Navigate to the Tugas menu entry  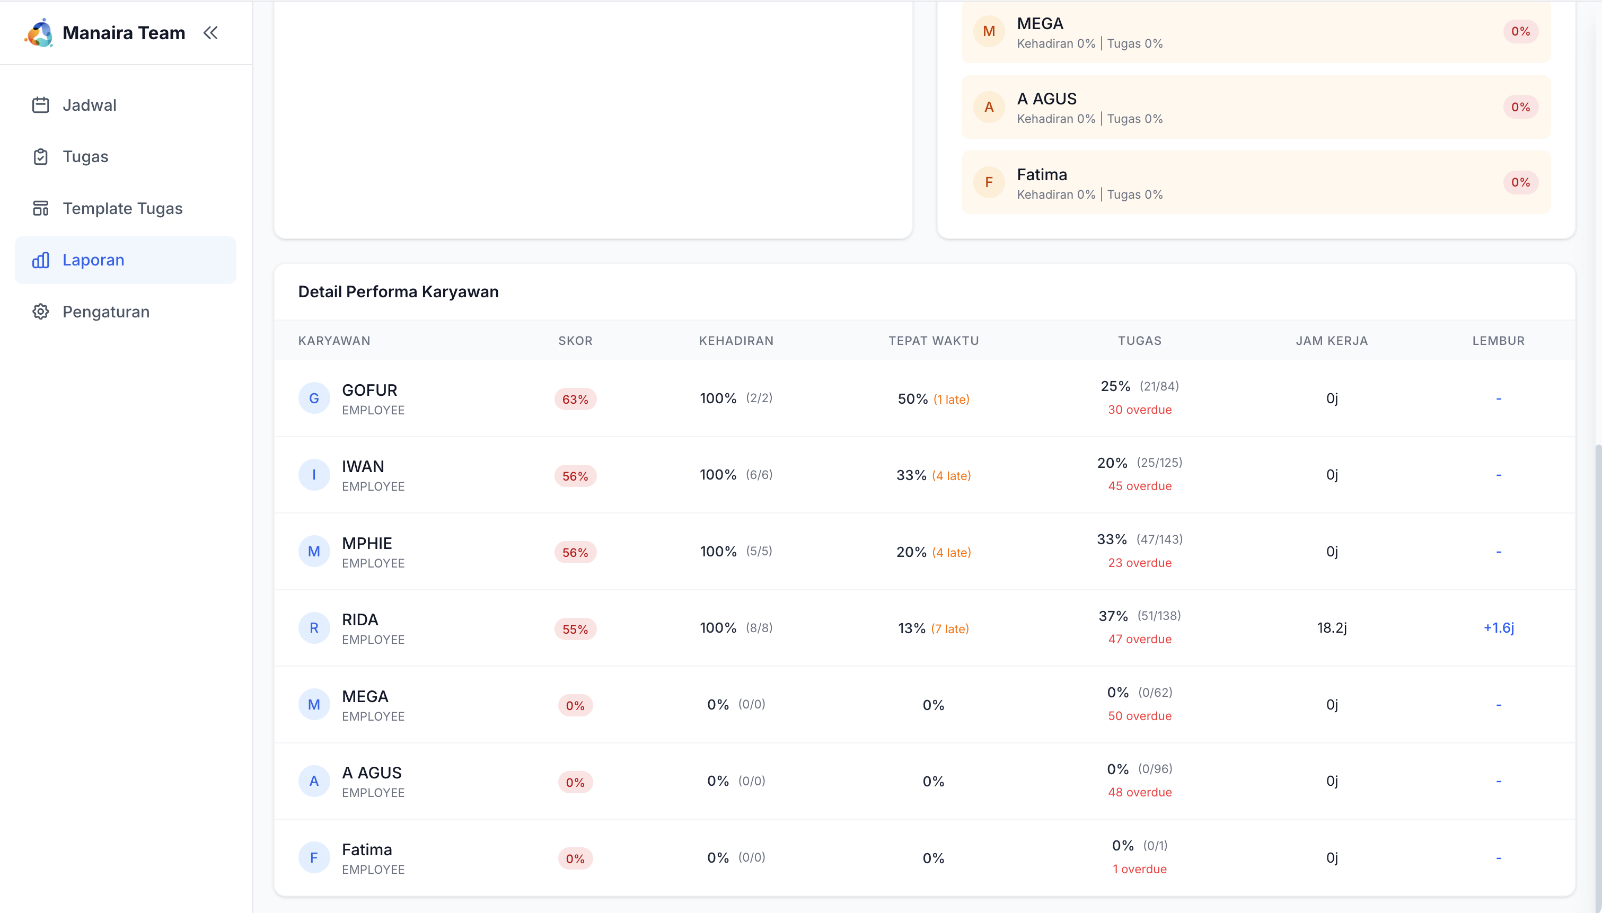[85, 156]
